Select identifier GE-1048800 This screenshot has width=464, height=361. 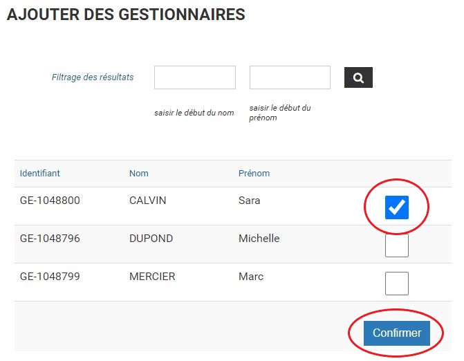[50, 201]
